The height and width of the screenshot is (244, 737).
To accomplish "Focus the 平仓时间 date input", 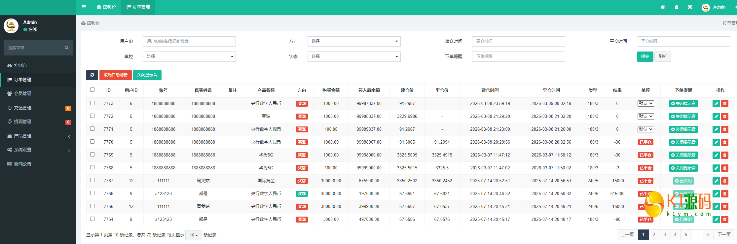I will [x=683, y=41].
